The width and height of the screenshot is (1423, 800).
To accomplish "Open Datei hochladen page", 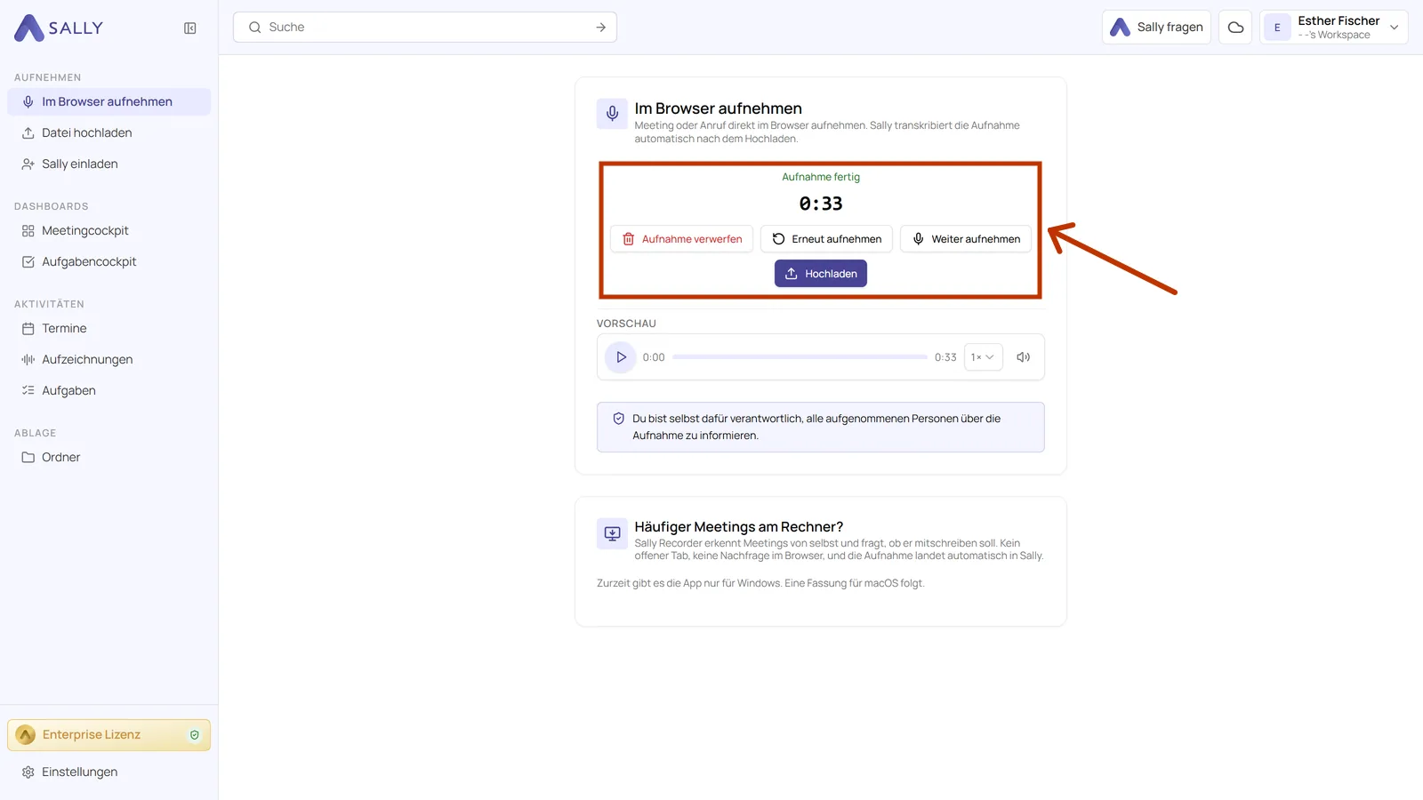I will 109,132.
